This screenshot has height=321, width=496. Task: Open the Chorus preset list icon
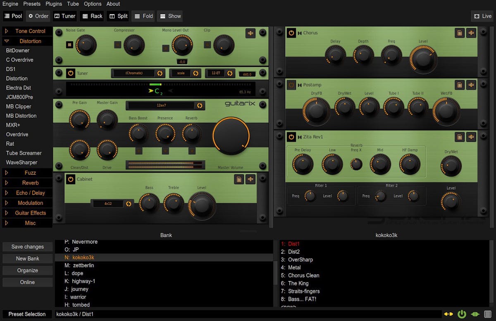tap(460, 33)
